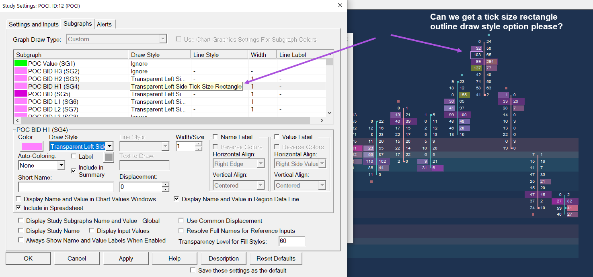Enable Use Common Displacement option

(182, 220)
